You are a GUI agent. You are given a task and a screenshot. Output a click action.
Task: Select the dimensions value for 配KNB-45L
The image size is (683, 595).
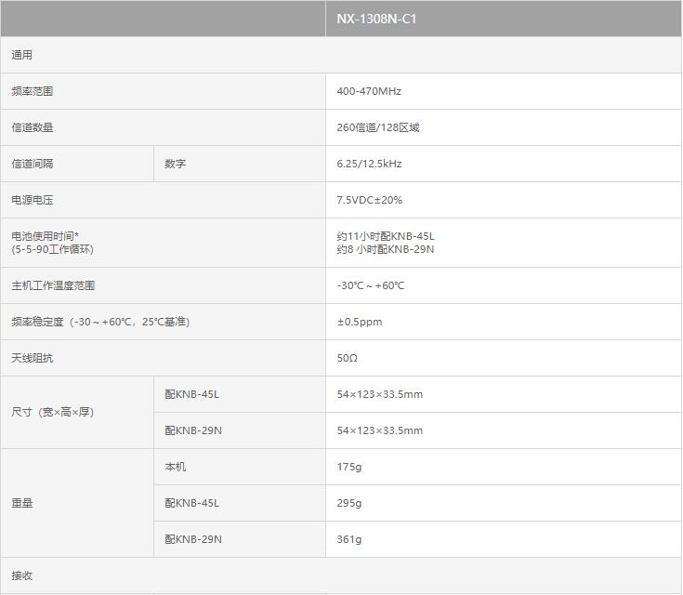coord(379,394)
